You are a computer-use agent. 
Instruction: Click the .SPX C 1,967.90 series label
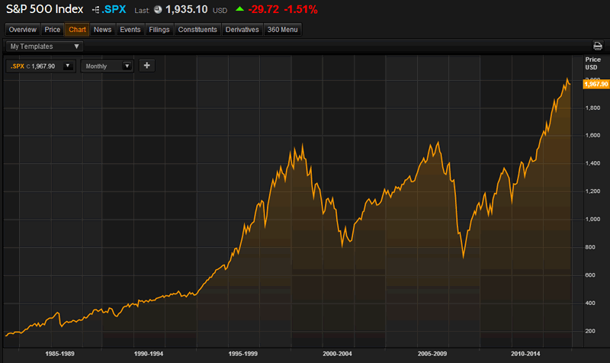point(33,66)
